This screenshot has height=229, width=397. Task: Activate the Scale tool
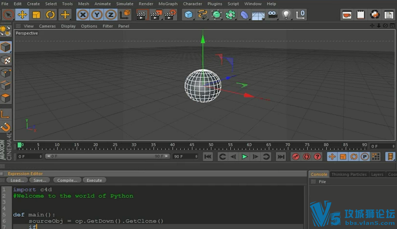point(36,15)
